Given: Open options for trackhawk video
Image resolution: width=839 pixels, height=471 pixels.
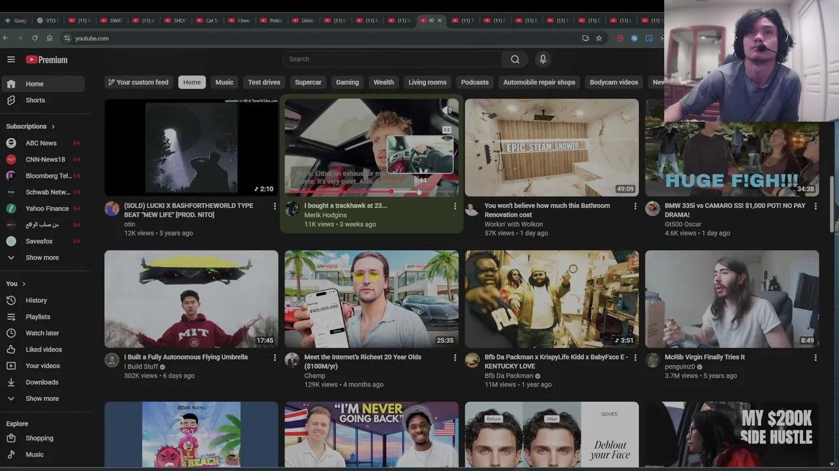Looking at the screenshot, I should (x=455, y=206).
